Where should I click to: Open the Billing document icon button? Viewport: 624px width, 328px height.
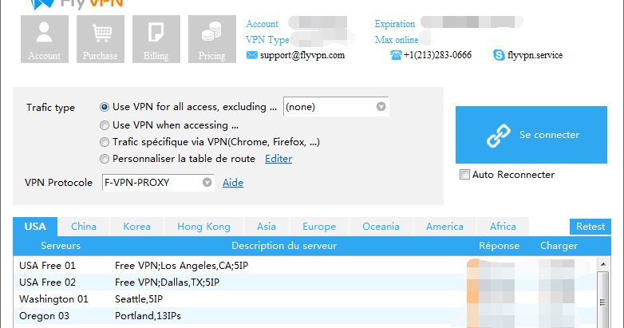pyautogui.click(x=156, y=39)
